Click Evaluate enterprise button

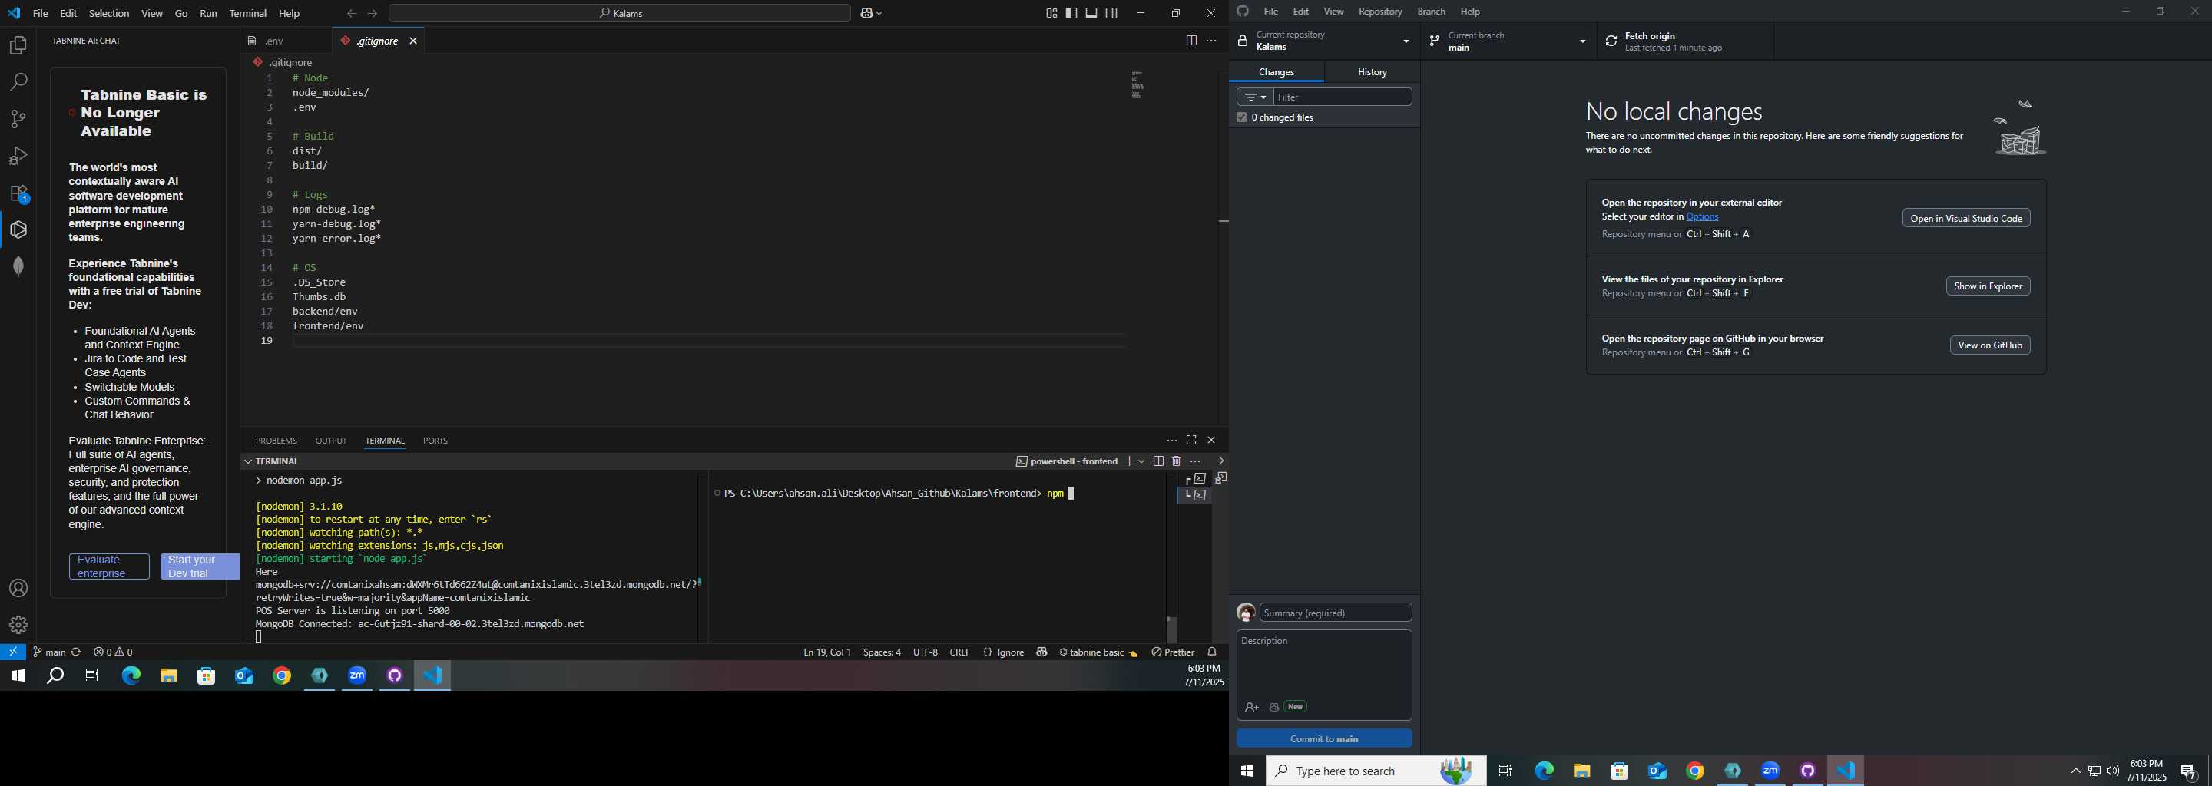point(109,566)
